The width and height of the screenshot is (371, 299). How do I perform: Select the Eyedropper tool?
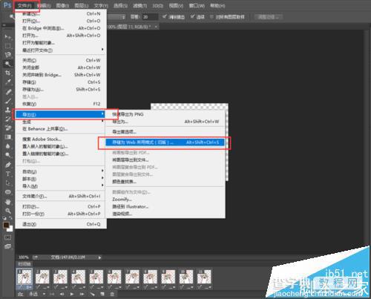point(8,82)
